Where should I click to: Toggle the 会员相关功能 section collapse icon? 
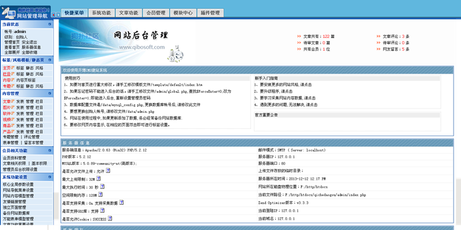tap(50, 150)
